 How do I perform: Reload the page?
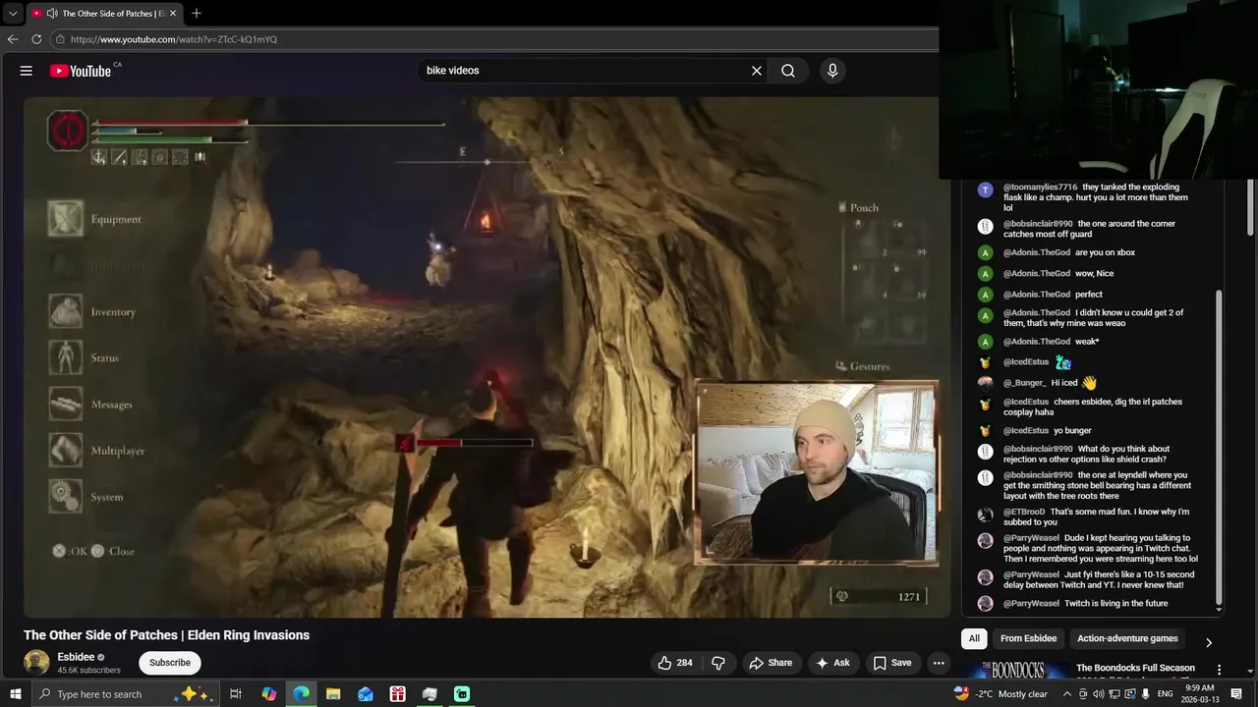[x=36, y=39]
